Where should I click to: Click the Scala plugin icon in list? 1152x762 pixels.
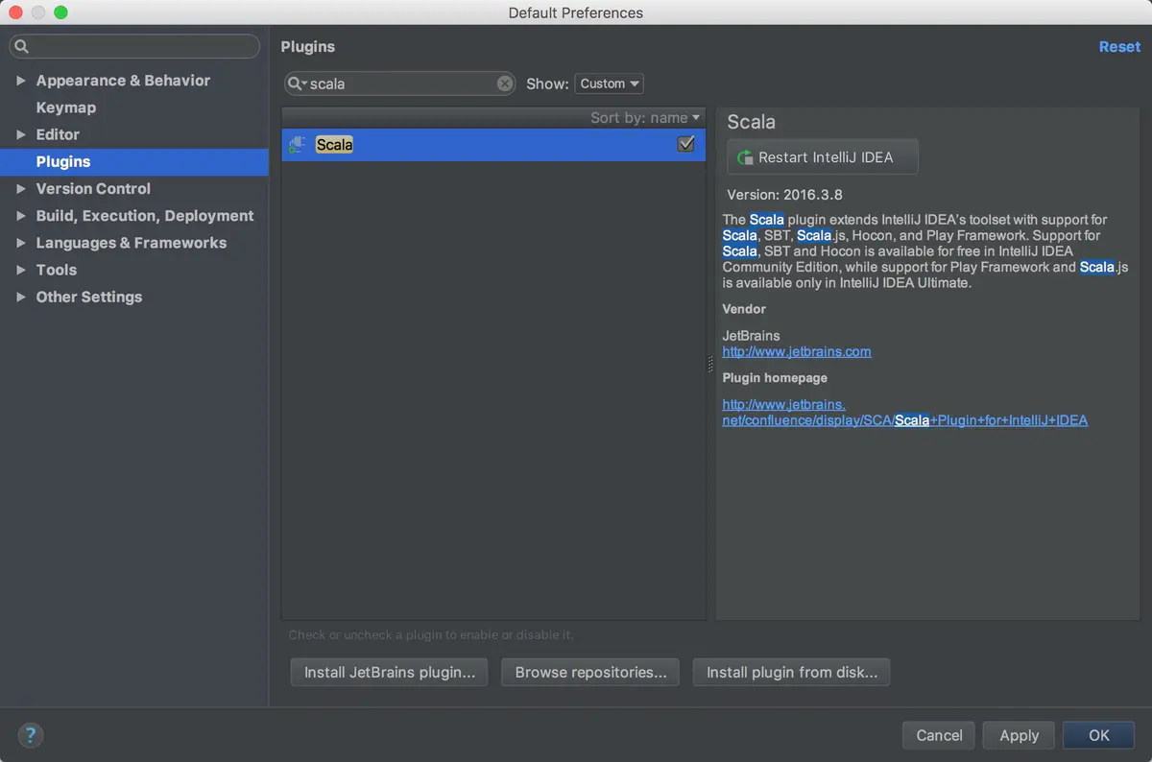(x=298, y=145)
